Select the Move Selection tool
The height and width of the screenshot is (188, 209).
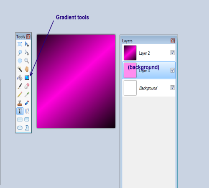(x=27, y=53)
